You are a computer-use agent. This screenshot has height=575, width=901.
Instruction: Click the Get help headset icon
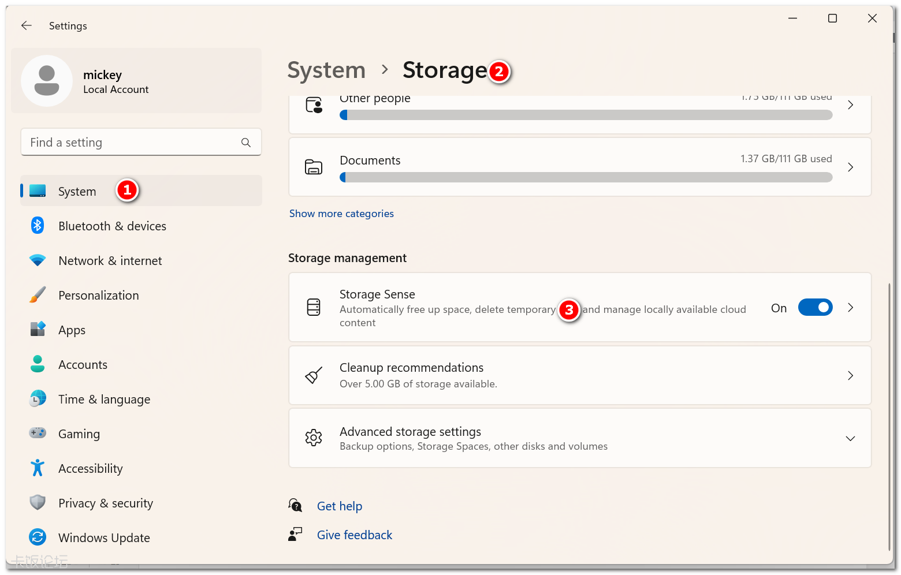point(295,506)
